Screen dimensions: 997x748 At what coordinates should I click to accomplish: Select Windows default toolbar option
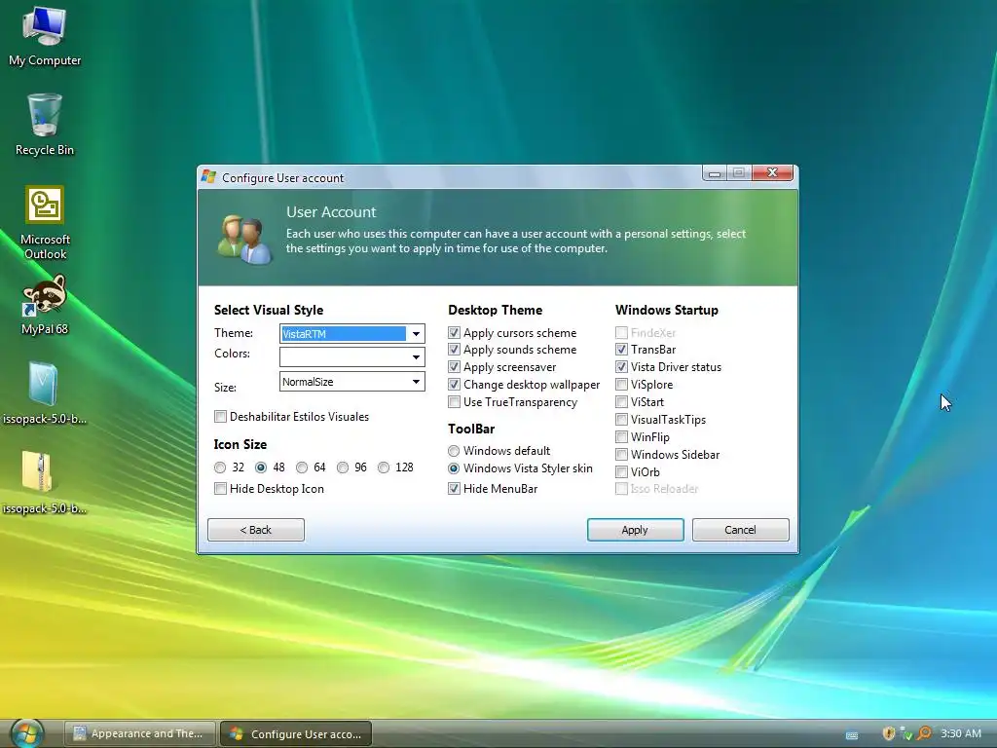pyautogui.click(x=454, y=451)
